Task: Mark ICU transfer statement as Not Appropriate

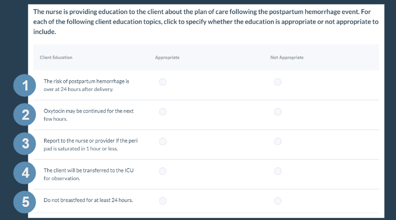Action: coord(278,171)
